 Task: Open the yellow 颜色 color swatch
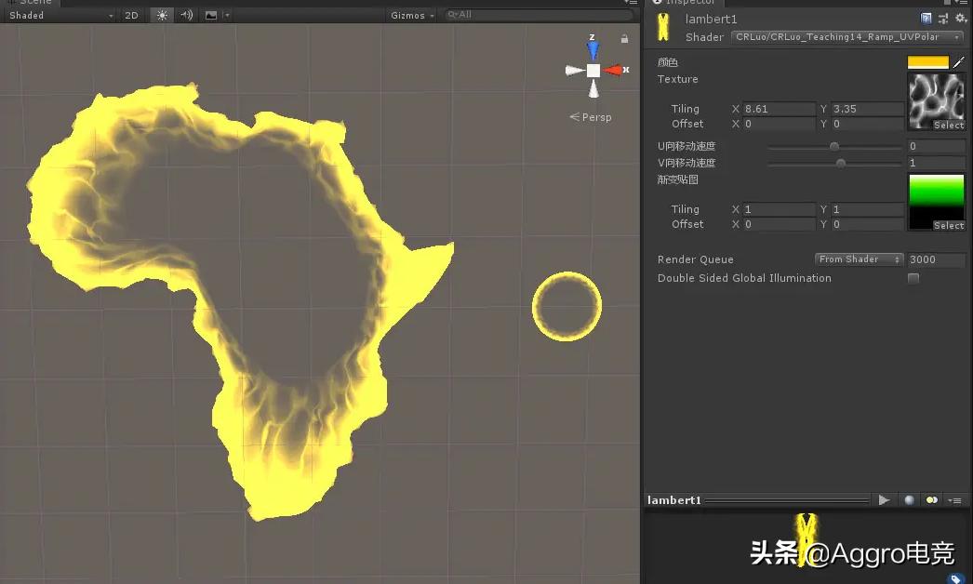[x=927, y=62]
